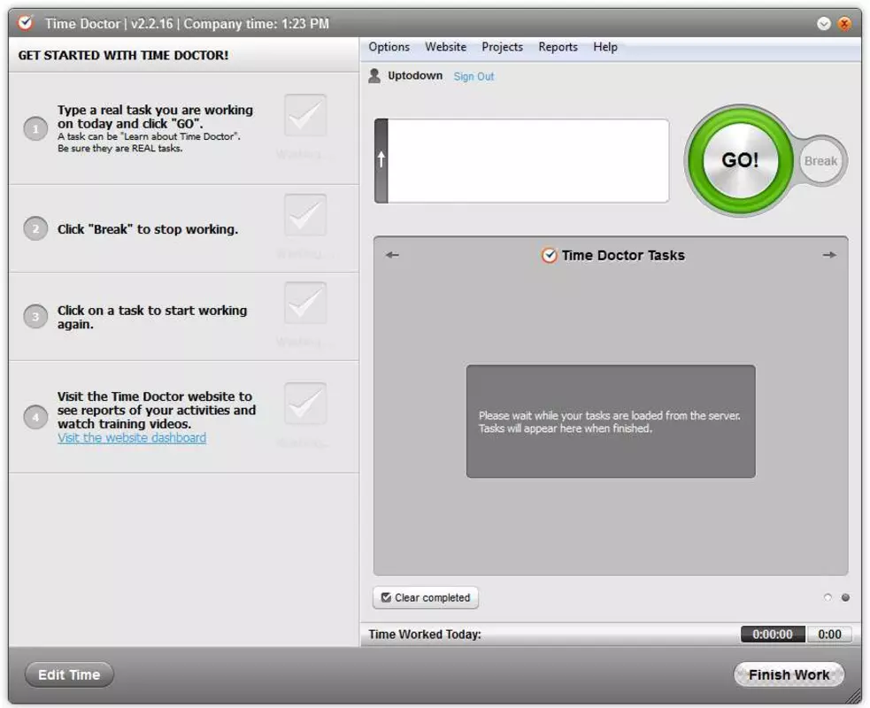This screenshot has width=870, height=708.
Task: Open the Reports menu
Action: click(x=558, y=47)
